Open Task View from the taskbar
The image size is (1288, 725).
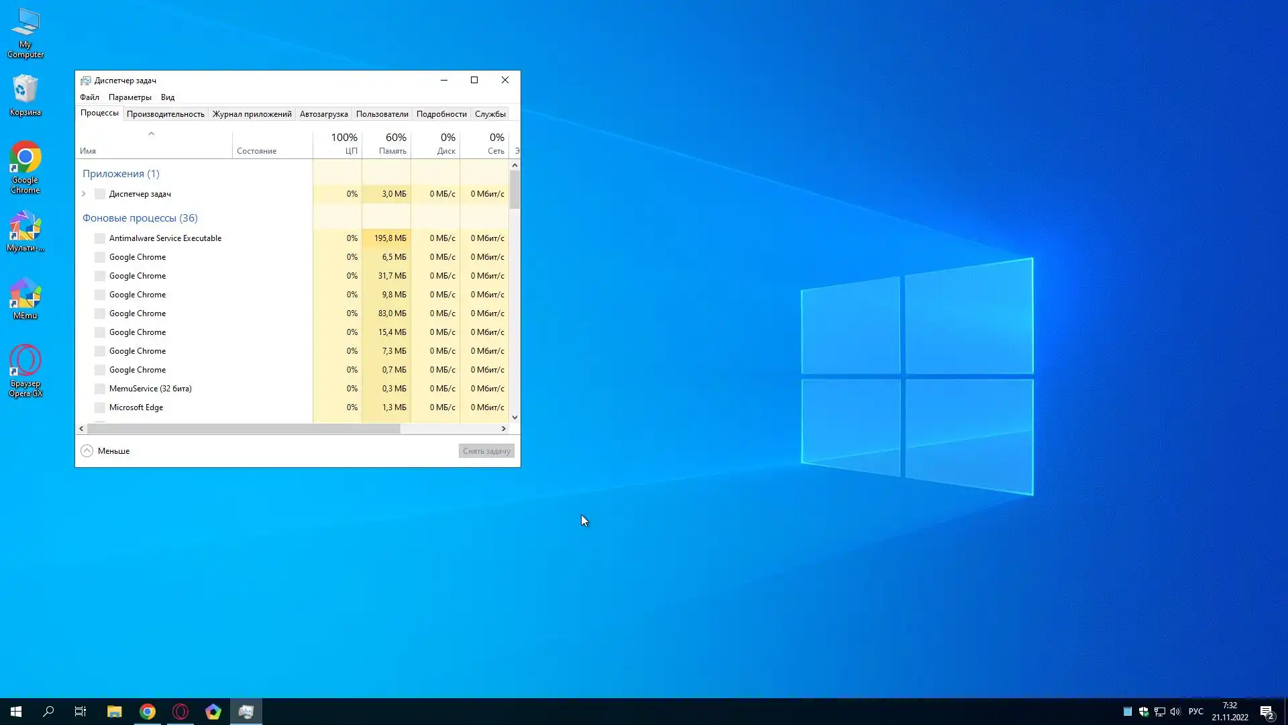click(x=80, y=712)
